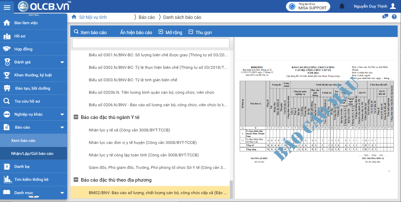Open the chat feedback icon
The width and height of the screenshot is (401, 202).
(x=385, y=17)
